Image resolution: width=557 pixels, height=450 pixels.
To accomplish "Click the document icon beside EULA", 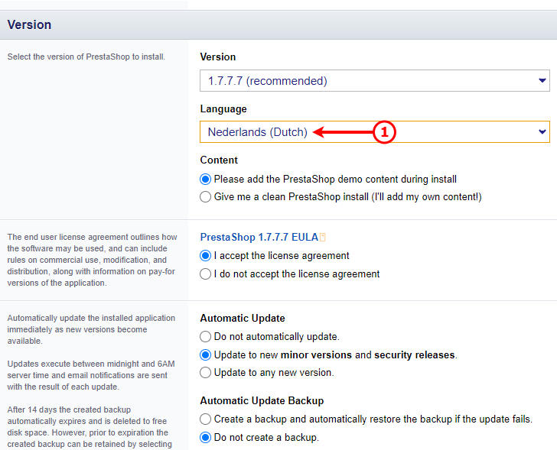I will [x=322, y=238].
